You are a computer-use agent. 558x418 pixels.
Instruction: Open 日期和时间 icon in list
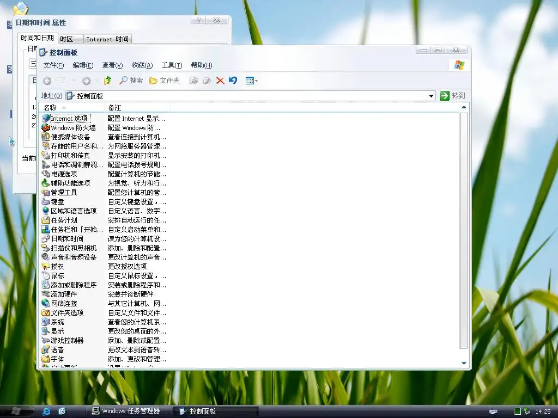click(46, 238)
